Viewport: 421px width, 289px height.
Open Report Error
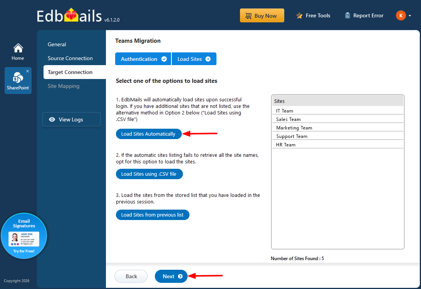click(364, 15)
